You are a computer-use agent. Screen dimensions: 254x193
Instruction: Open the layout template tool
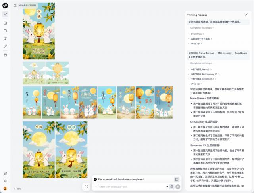pyautogui.click(x=5, y=55)
